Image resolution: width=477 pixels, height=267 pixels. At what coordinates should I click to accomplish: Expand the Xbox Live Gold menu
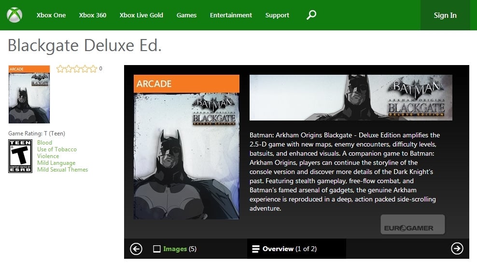pos(141,15)
